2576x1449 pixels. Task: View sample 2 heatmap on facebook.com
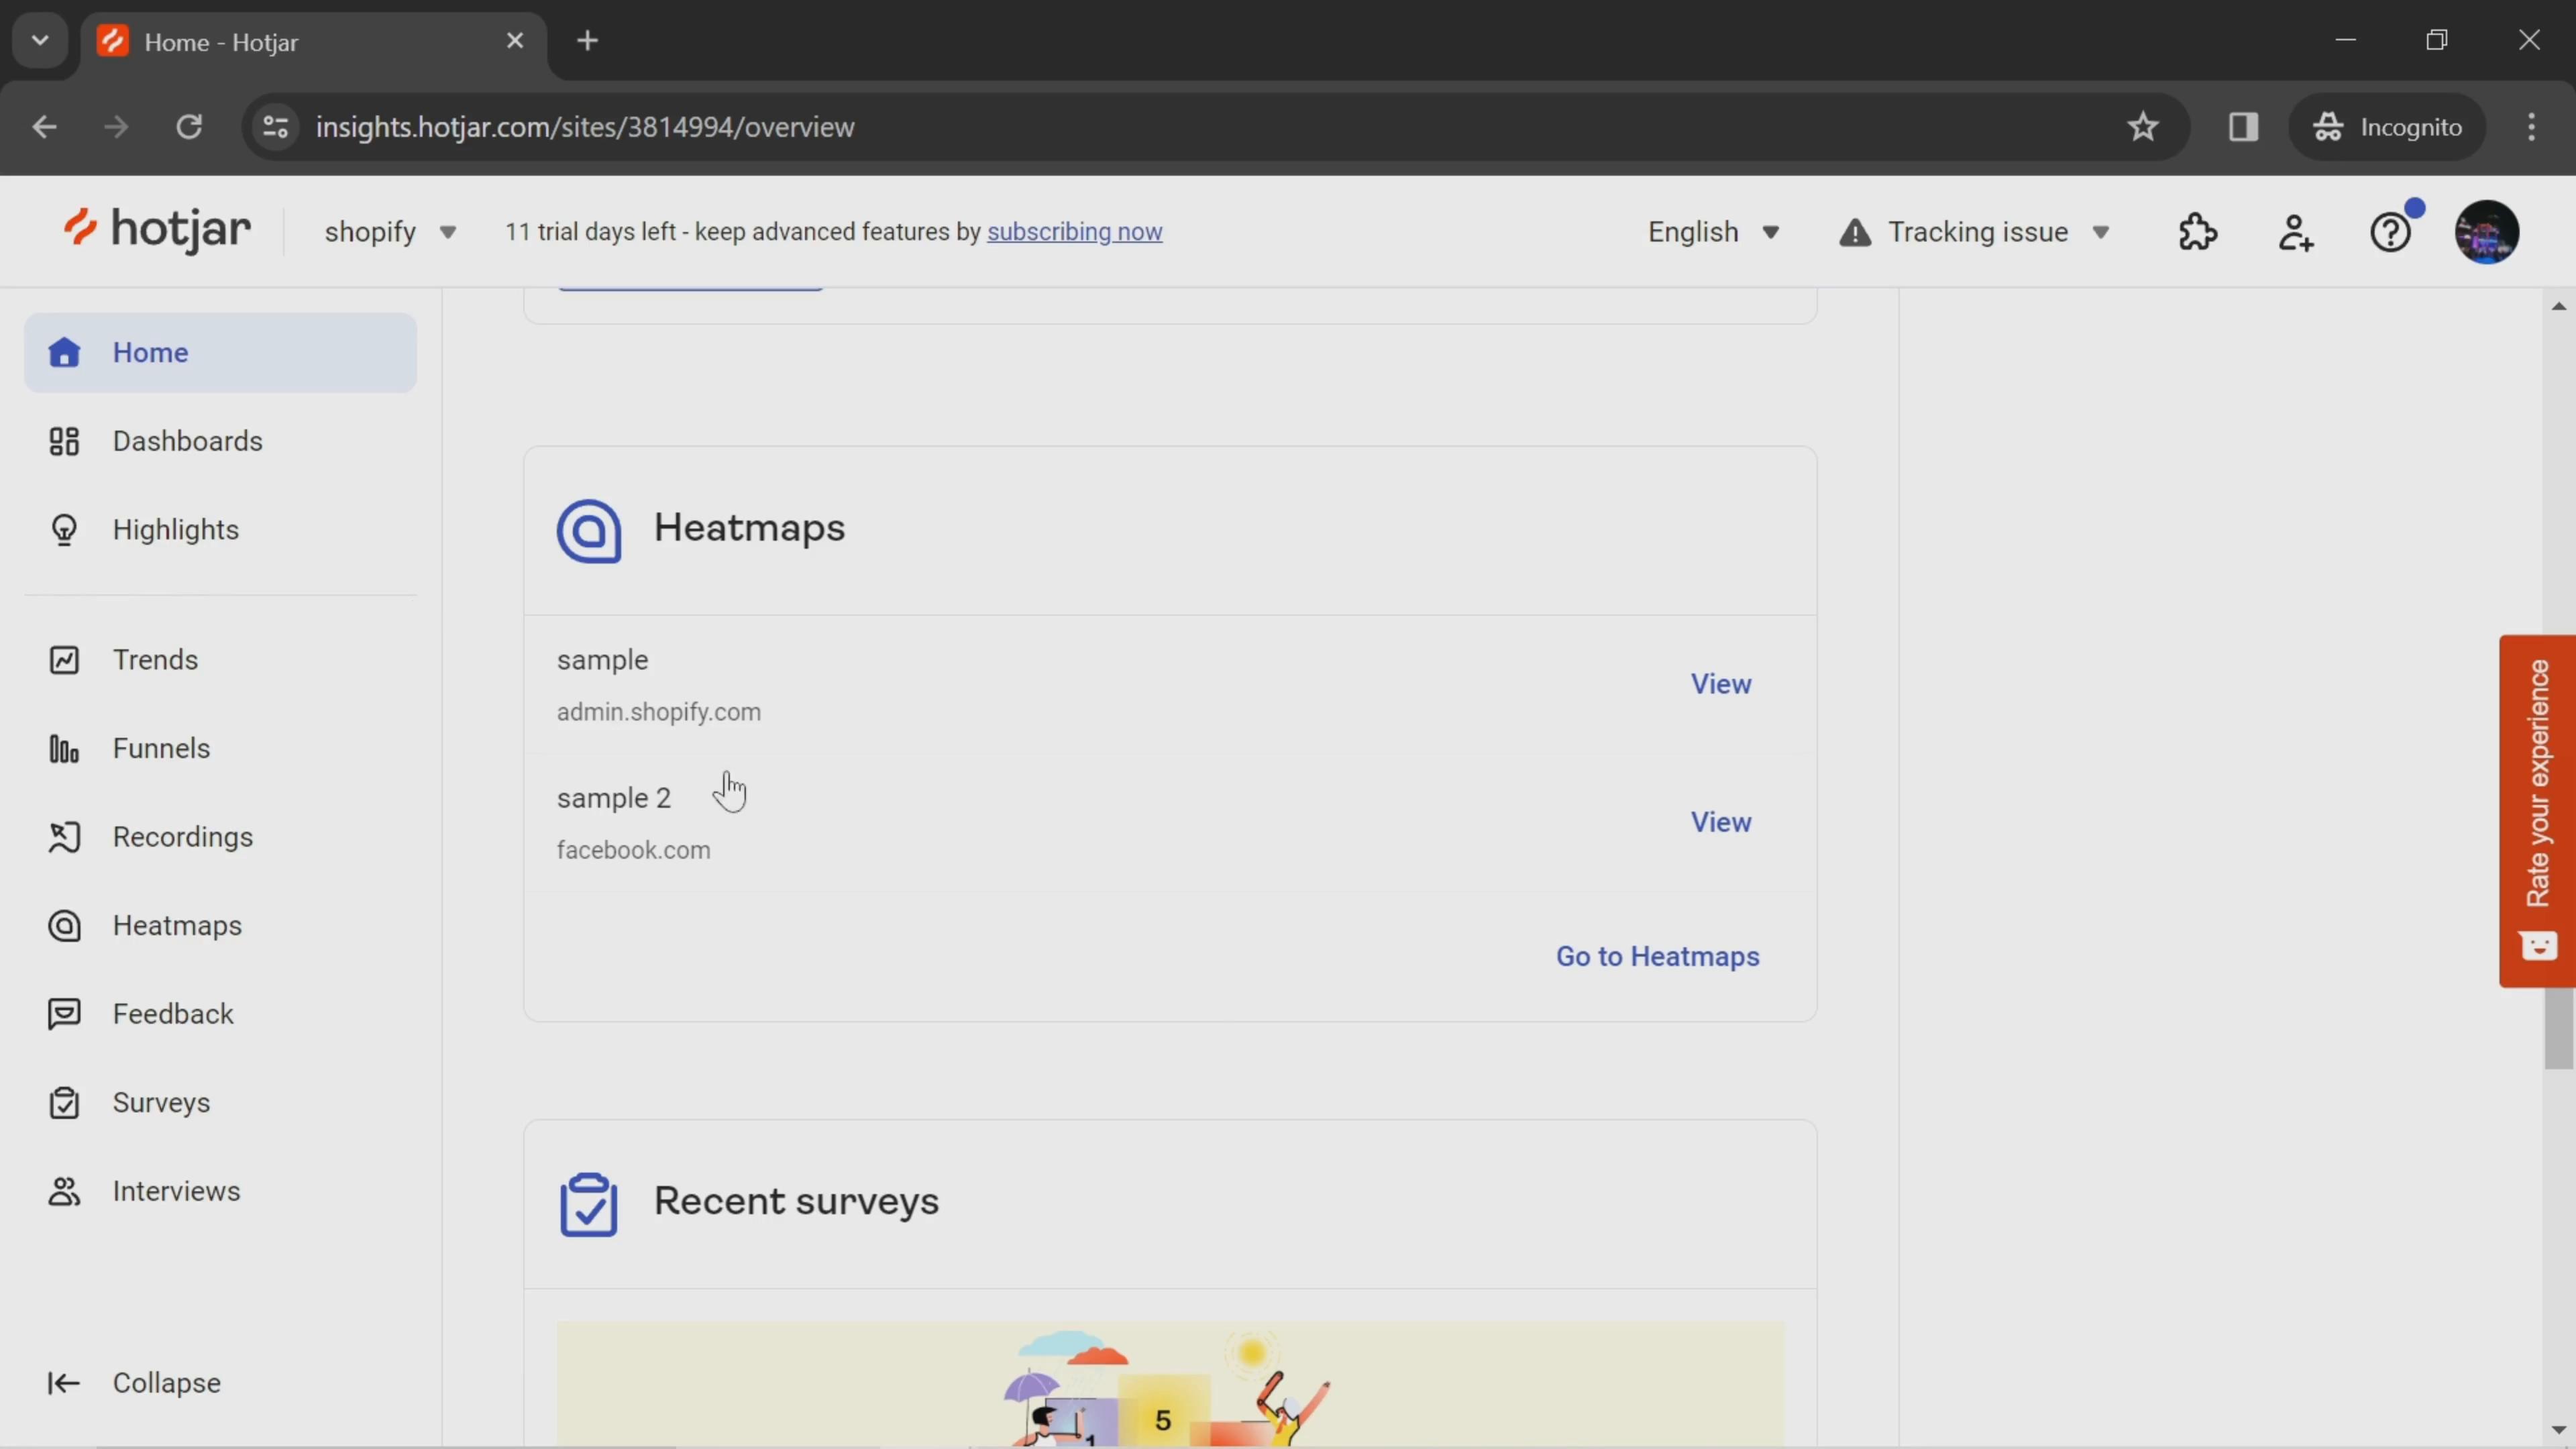coord(1721,821)
